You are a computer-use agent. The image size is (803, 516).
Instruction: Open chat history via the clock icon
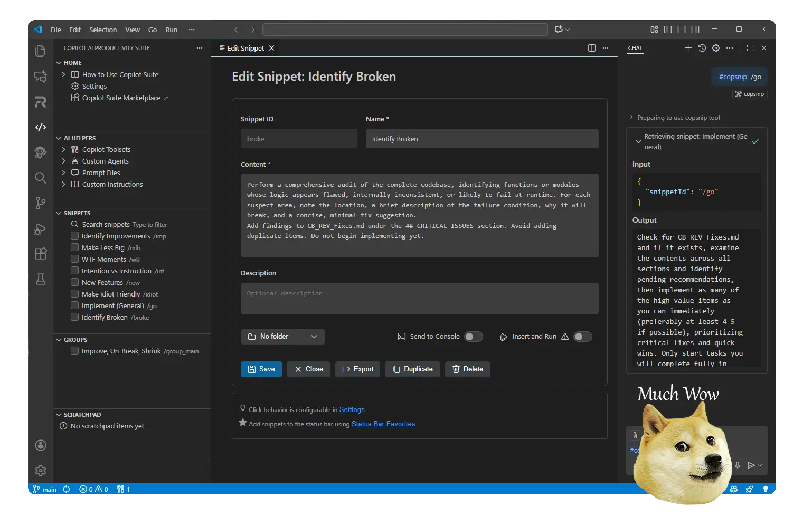(702, 48)
